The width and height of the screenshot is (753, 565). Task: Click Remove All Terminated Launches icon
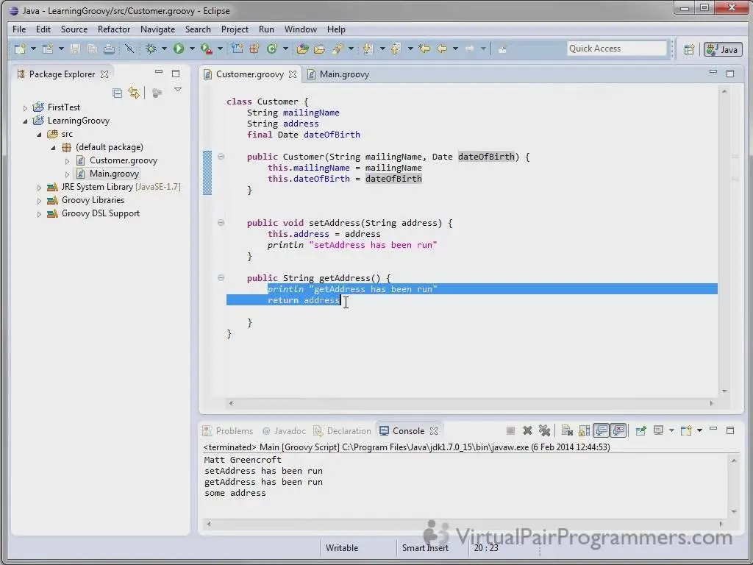(544, 430)
